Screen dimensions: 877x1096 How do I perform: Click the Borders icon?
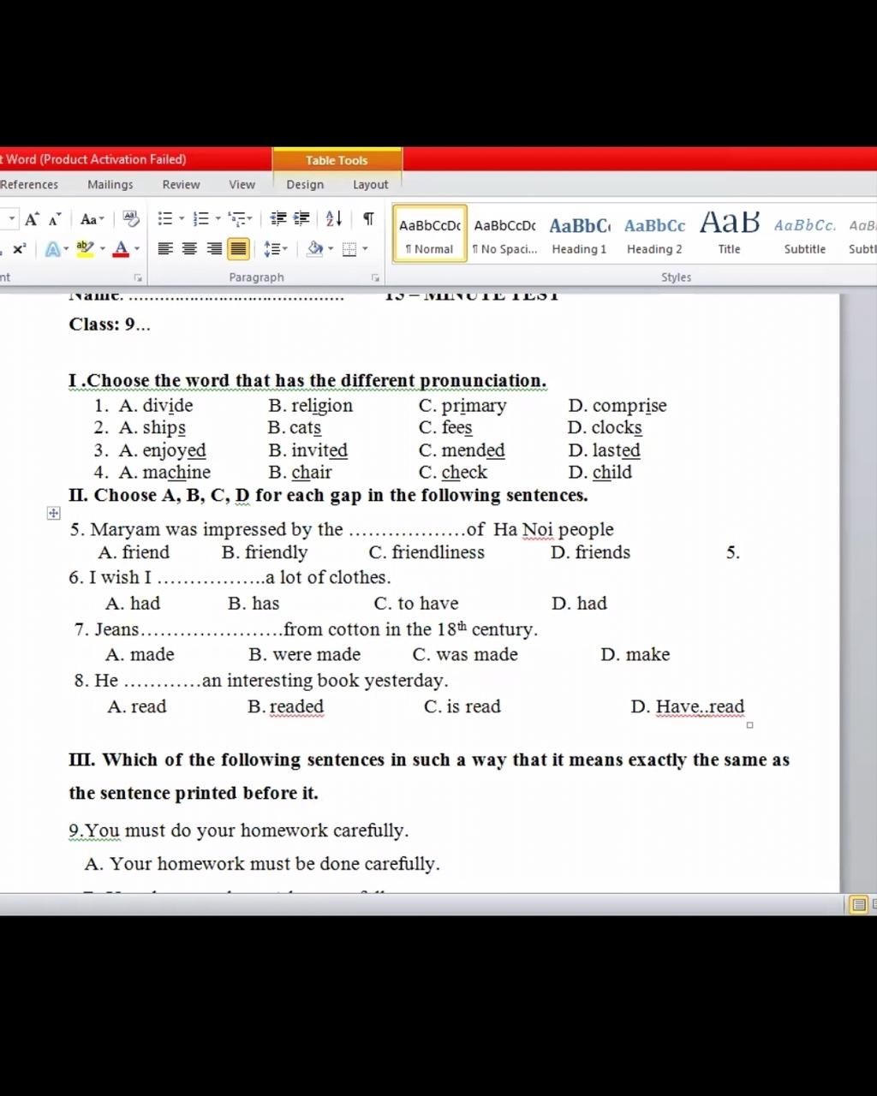pos(349,249)
